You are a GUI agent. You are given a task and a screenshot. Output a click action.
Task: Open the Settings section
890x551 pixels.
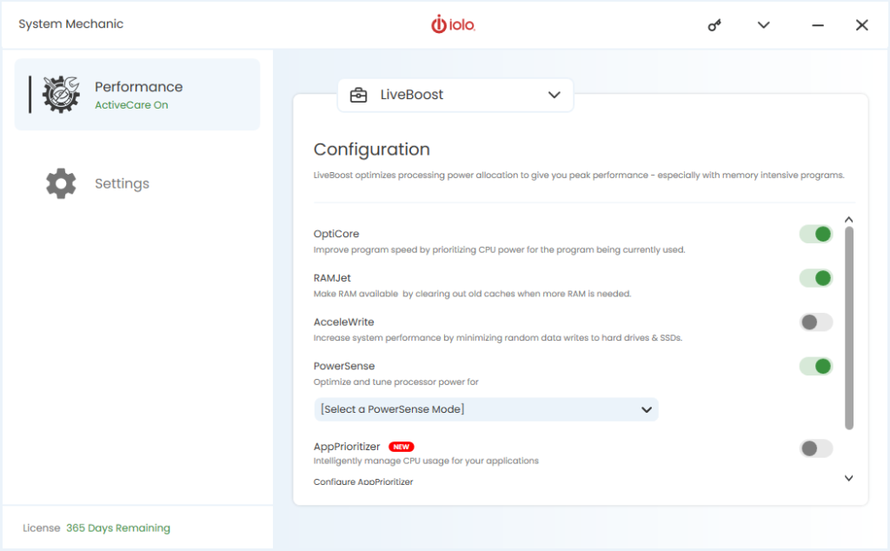pyautogui.click(x=137, y=183)
